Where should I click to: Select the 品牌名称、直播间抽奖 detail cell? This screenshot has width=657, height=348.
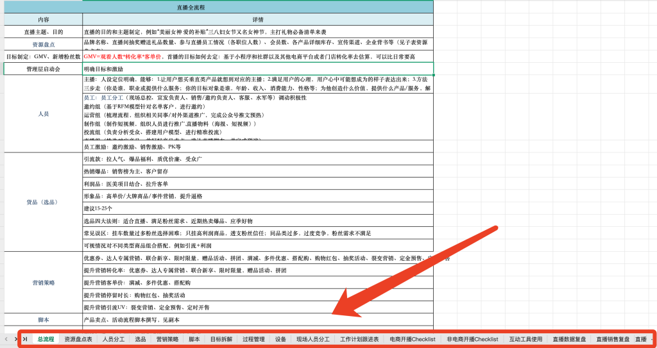258,44
